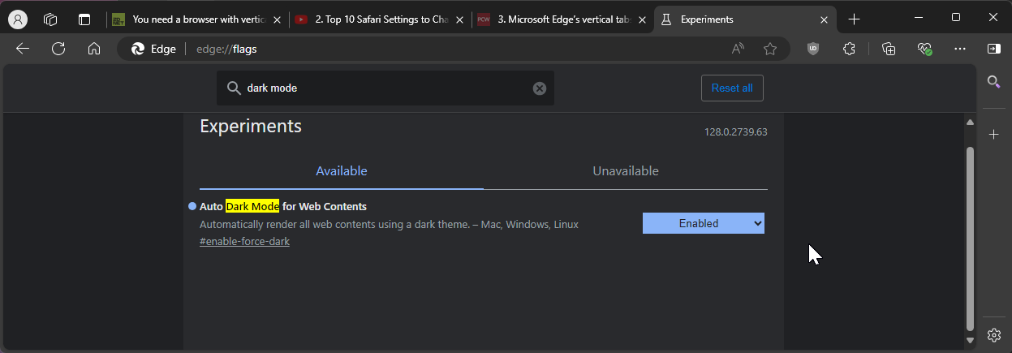Open the Workspaces icon
This screenshot has height=353, width=1012.
pyautogui.click(x=50, y=19)
